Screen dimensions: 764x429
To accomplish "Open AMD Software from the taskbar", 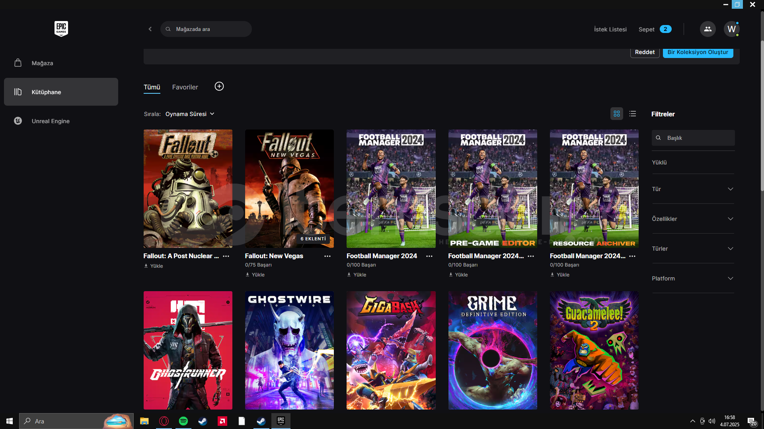I will (222, 421).
